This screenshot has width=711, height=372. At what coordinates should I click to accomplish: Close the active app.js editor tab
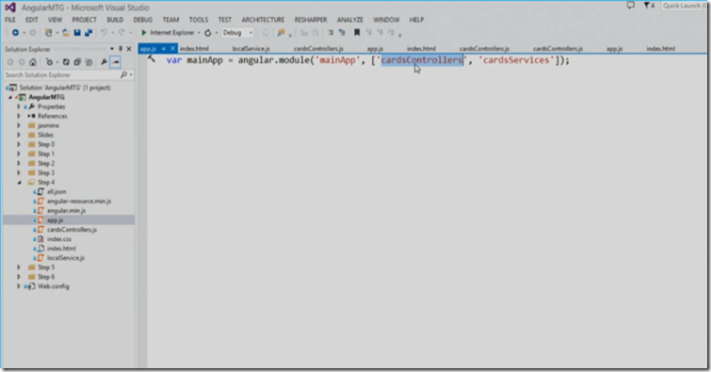click(172, 49)
